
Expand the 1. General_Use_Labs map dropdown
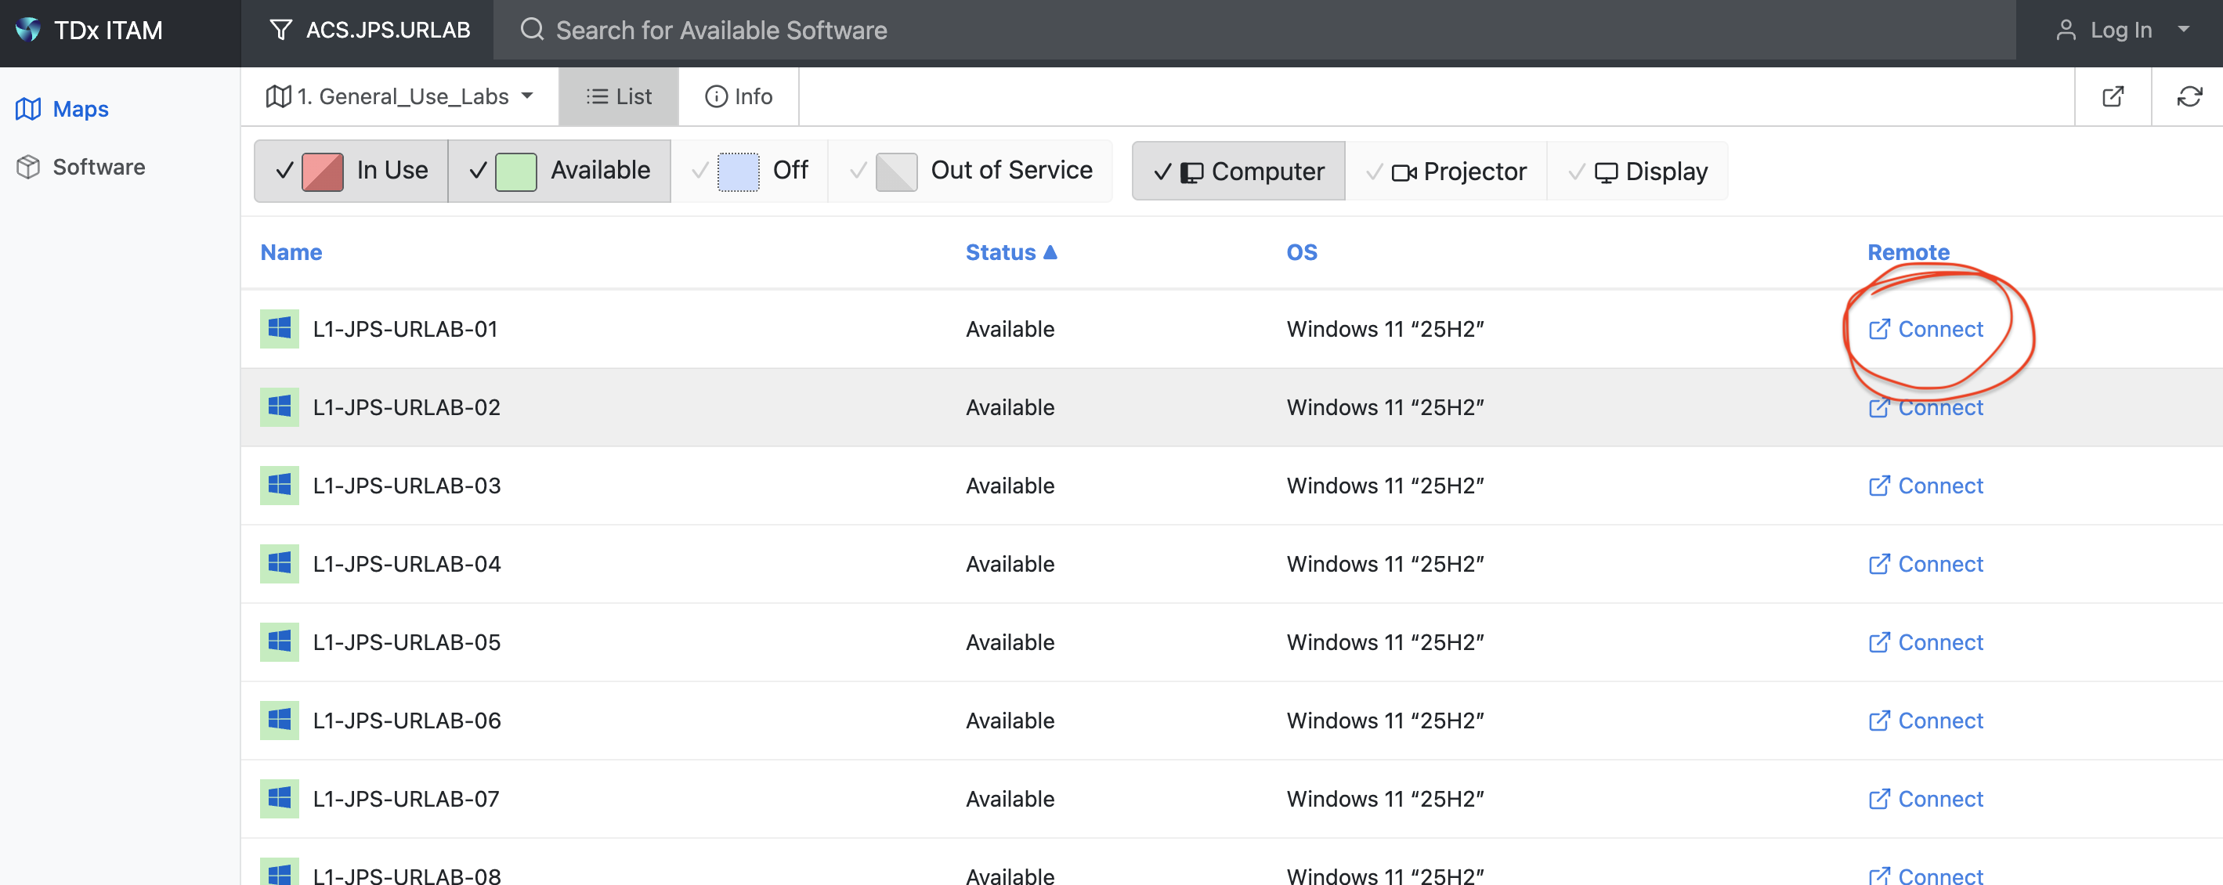tap(399, 96)
